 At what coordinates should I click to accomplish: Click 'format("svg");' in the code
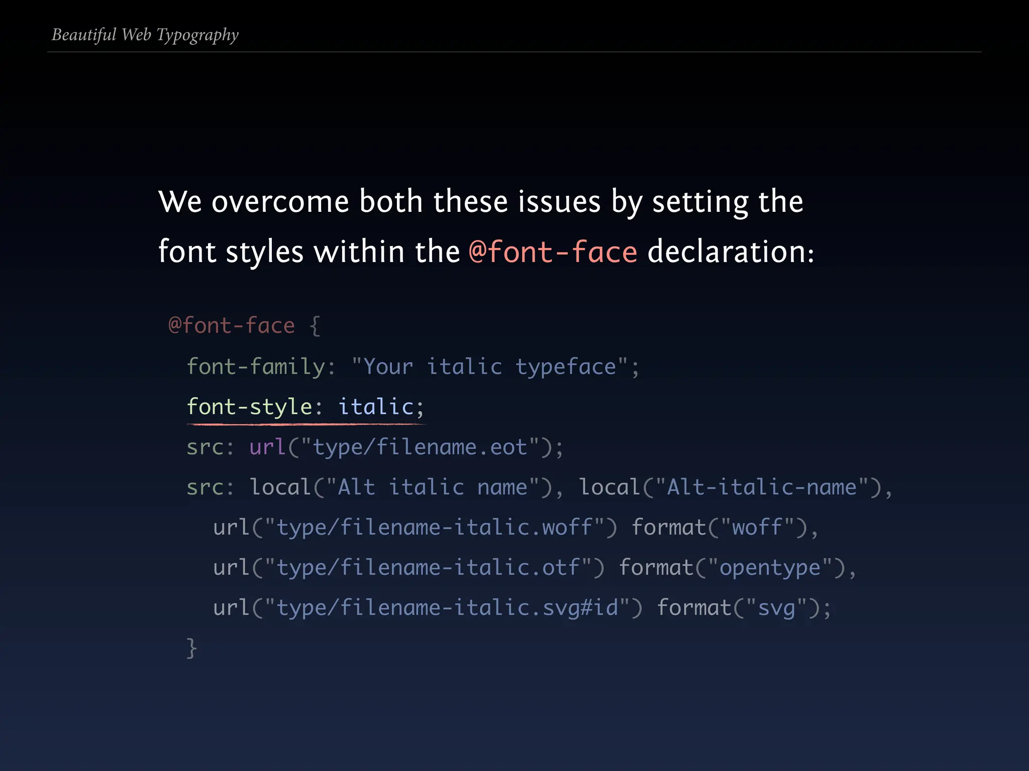(744, 608)
